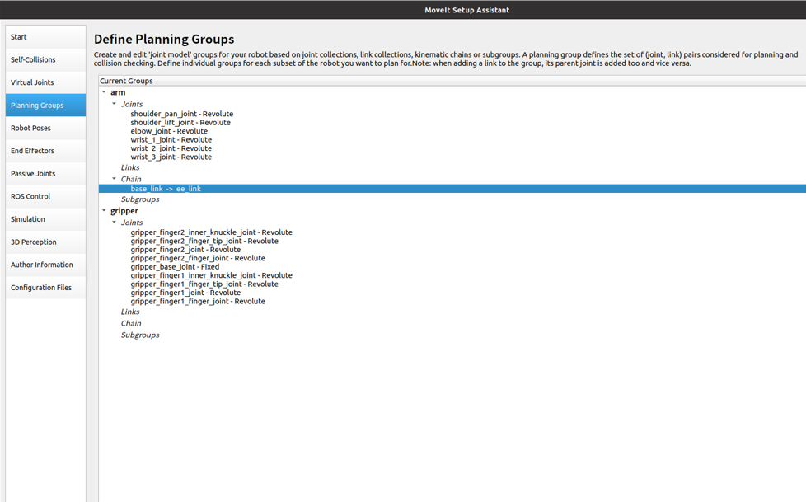Navigate to Robot Poses
806x502 pixels.
(31, 128)
